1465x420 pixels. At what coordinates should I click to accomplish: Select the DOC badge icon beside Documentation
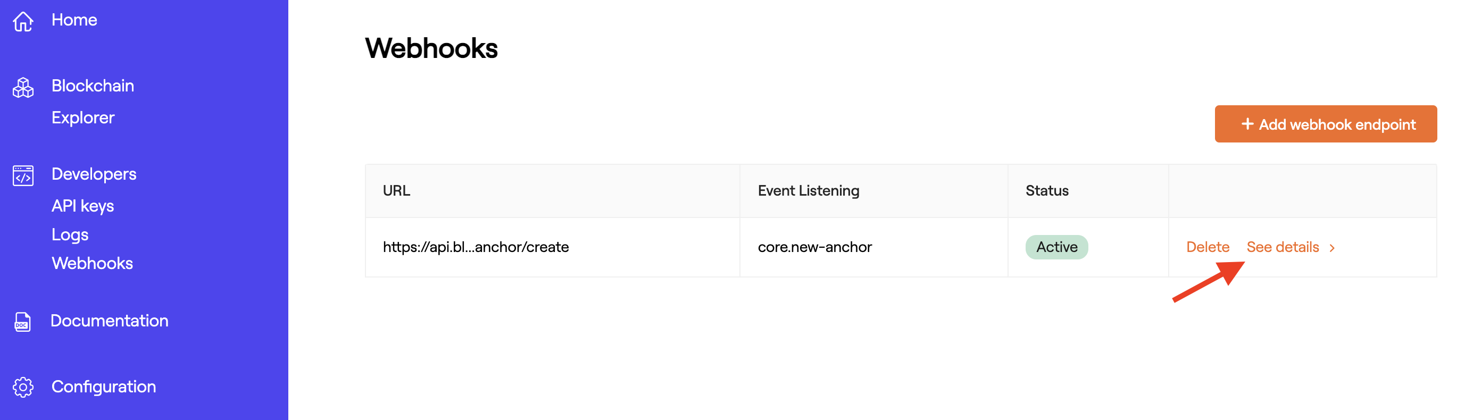coord(23,322)
